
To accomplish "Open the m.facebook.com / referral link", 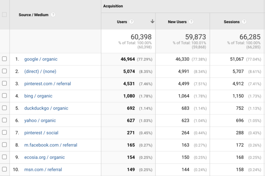I will 51,145.
